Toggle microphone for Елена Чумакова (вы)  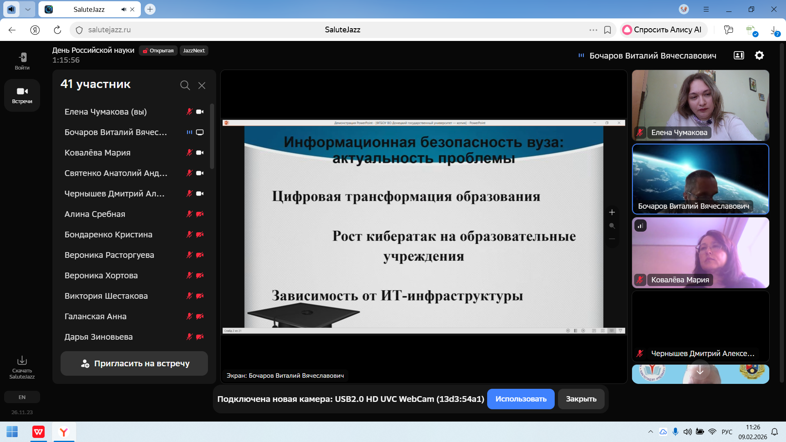189,112
